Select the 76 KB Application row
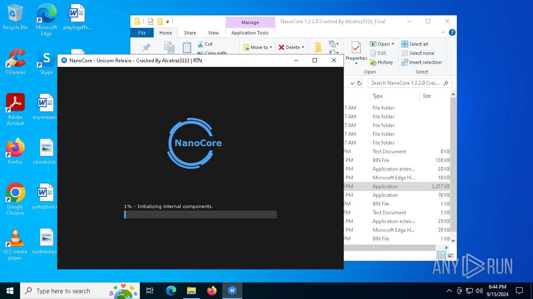533x299 pixels. (x=397, y=195)
